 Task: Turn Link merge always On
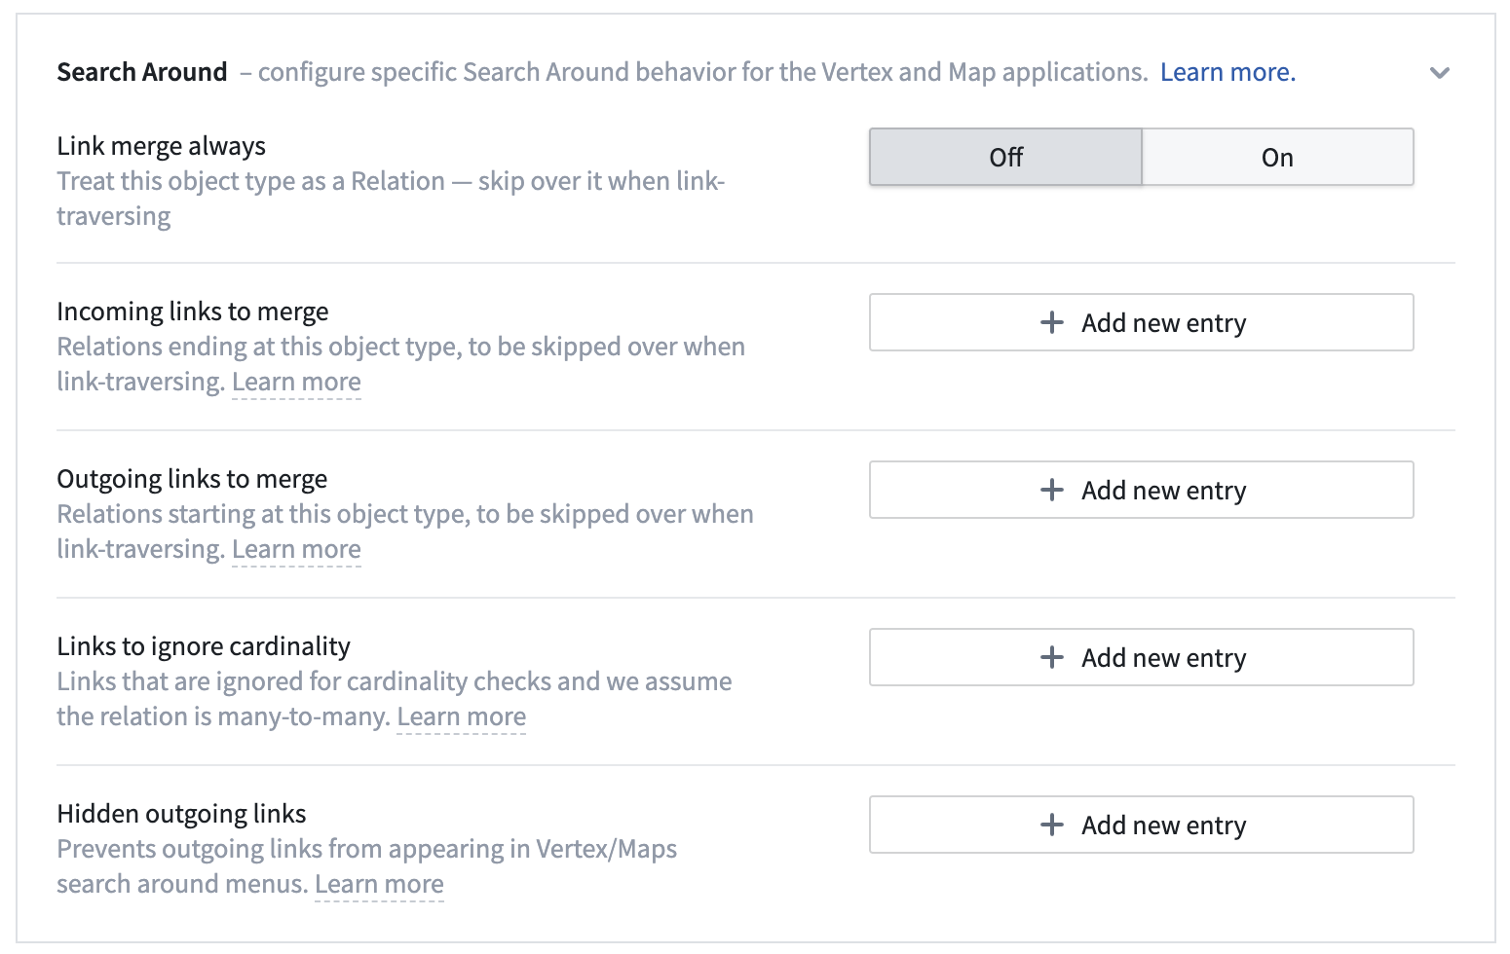point(1277,157)
